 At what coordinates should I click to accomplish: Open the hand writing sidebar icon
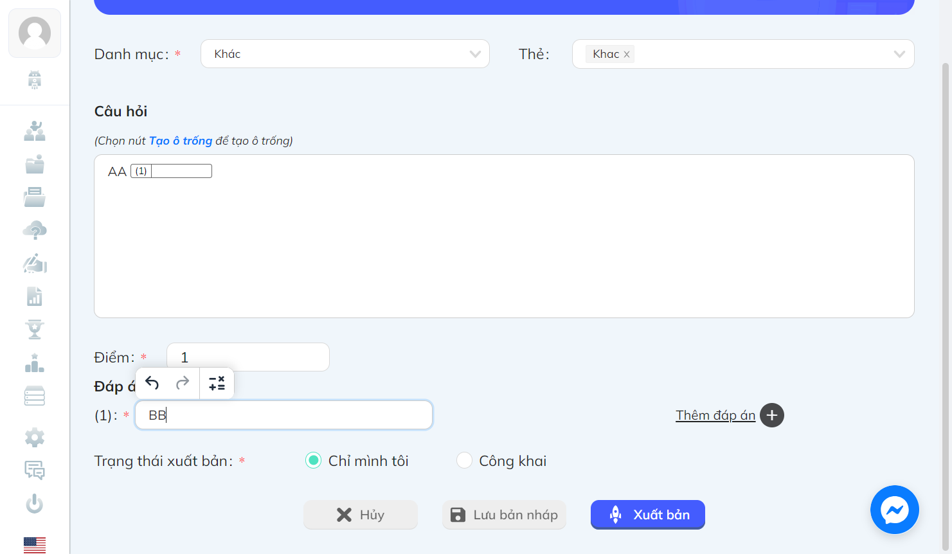[x=35, y=264]
